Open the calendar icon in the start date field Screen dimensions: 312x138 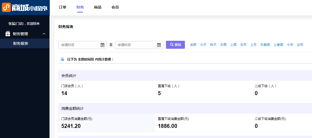102,45
